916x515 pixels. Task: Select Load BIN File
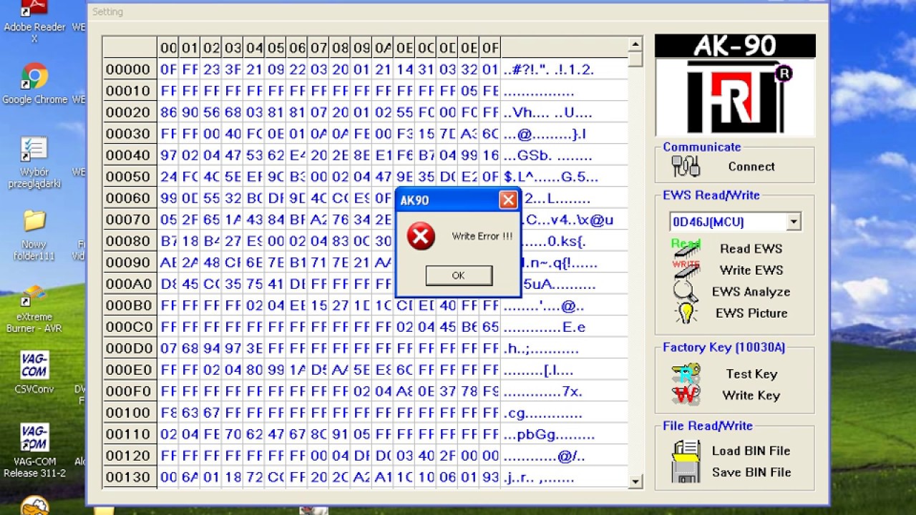click(x=751, y=451)
